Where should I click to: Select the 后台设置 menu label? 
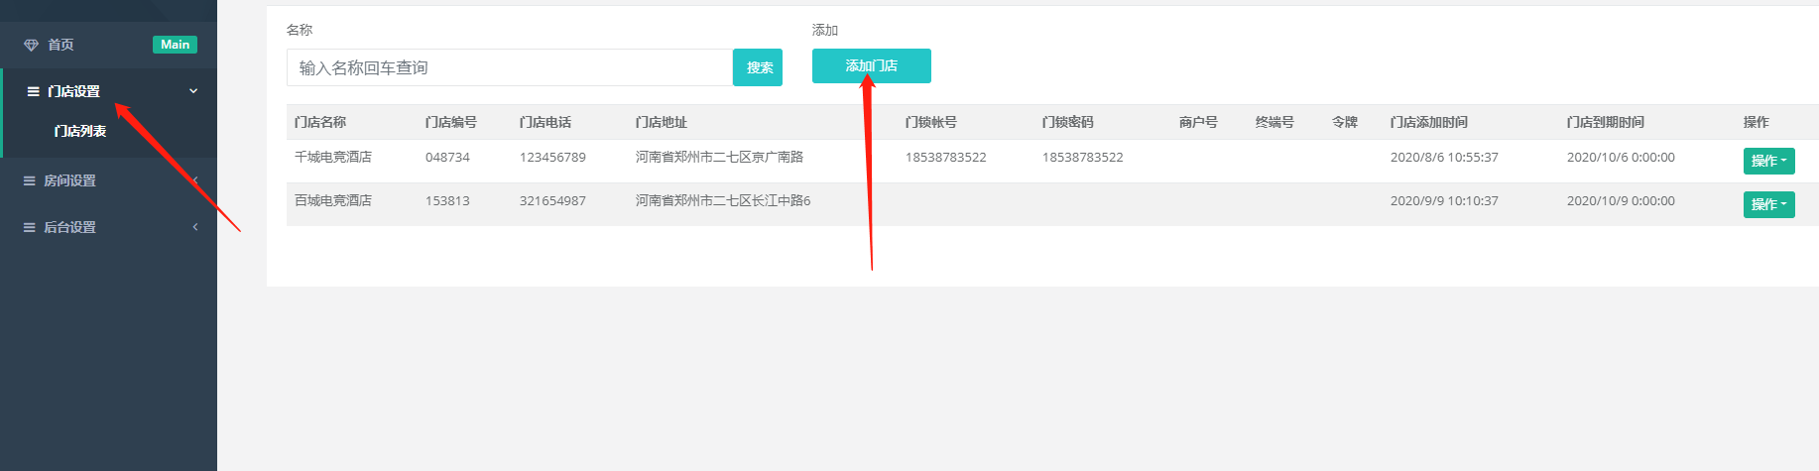69,227
